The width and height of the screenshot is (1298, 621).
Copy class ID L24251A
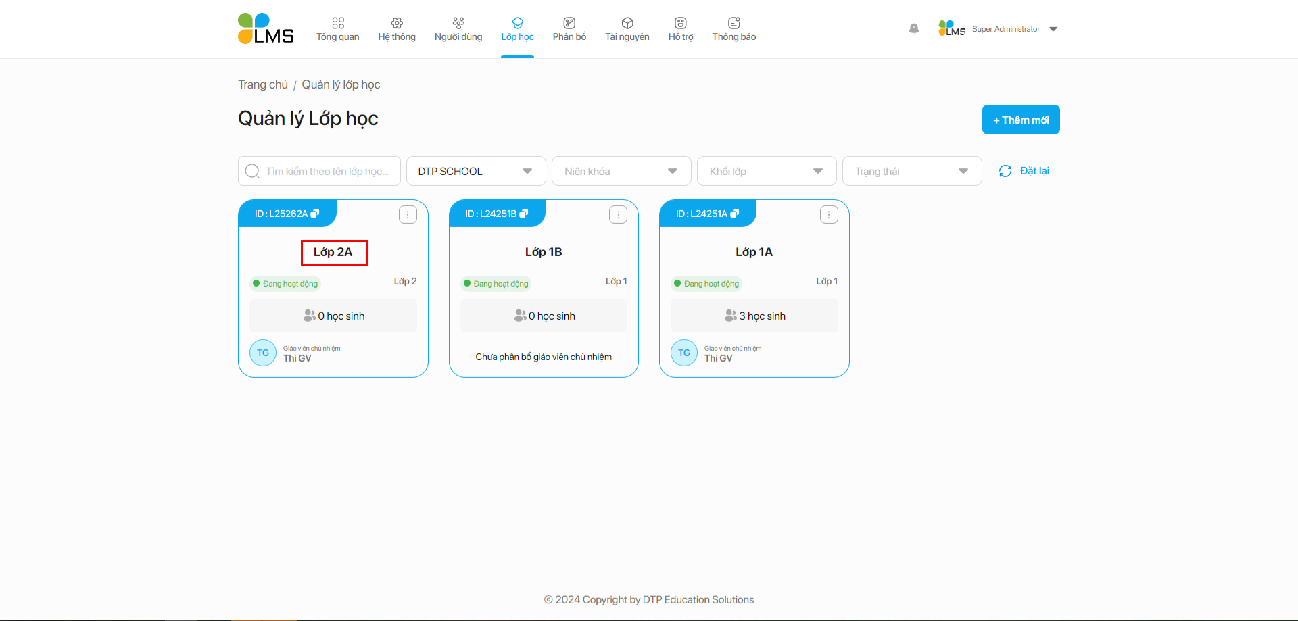[735, 214]
